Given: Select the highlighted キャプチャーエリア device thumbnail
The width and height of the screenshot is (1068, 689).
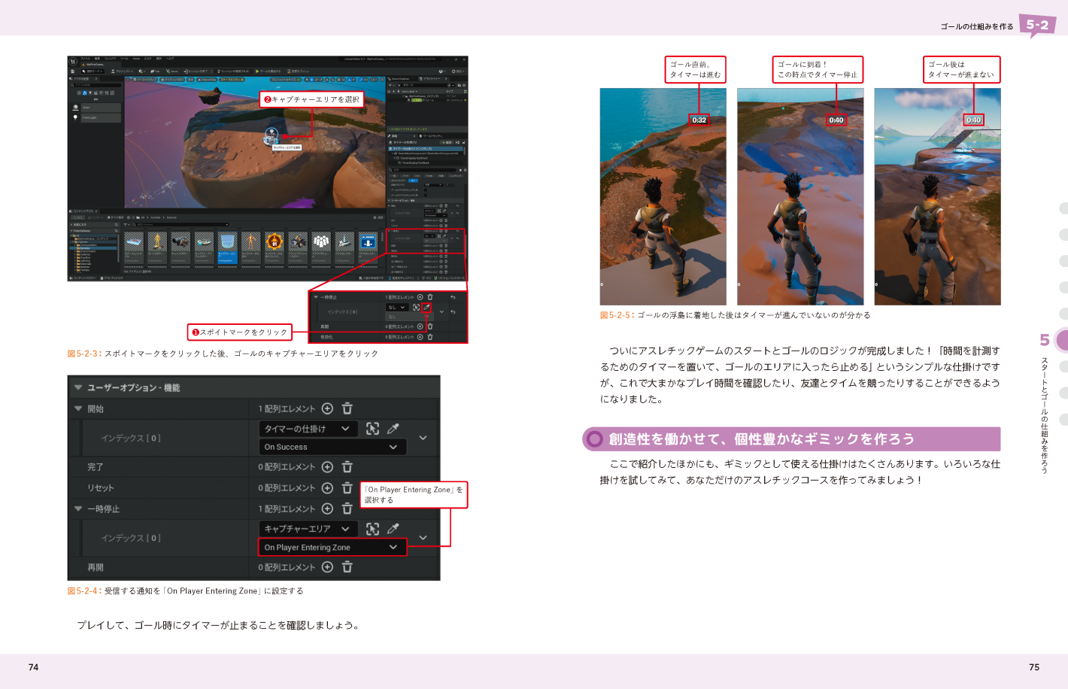Looking at the screenshot, I should 226,247.
